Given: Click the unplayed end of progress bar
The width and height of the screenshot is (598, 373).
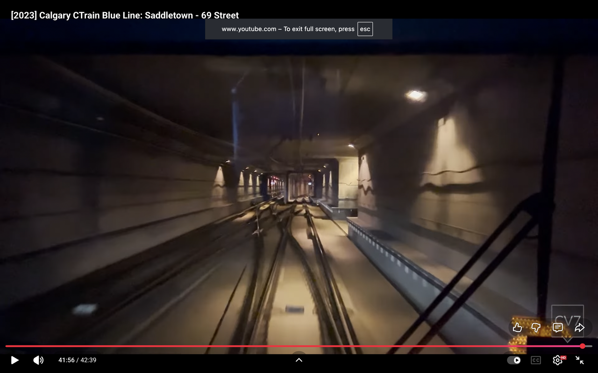Looking at the screenshot, I should (589, 346).
